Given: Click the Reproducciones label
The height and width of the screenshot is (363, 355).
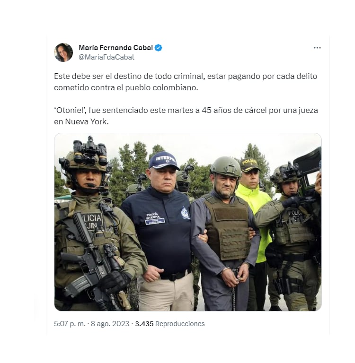Looking at the screenshot, I should click(180, 324).
